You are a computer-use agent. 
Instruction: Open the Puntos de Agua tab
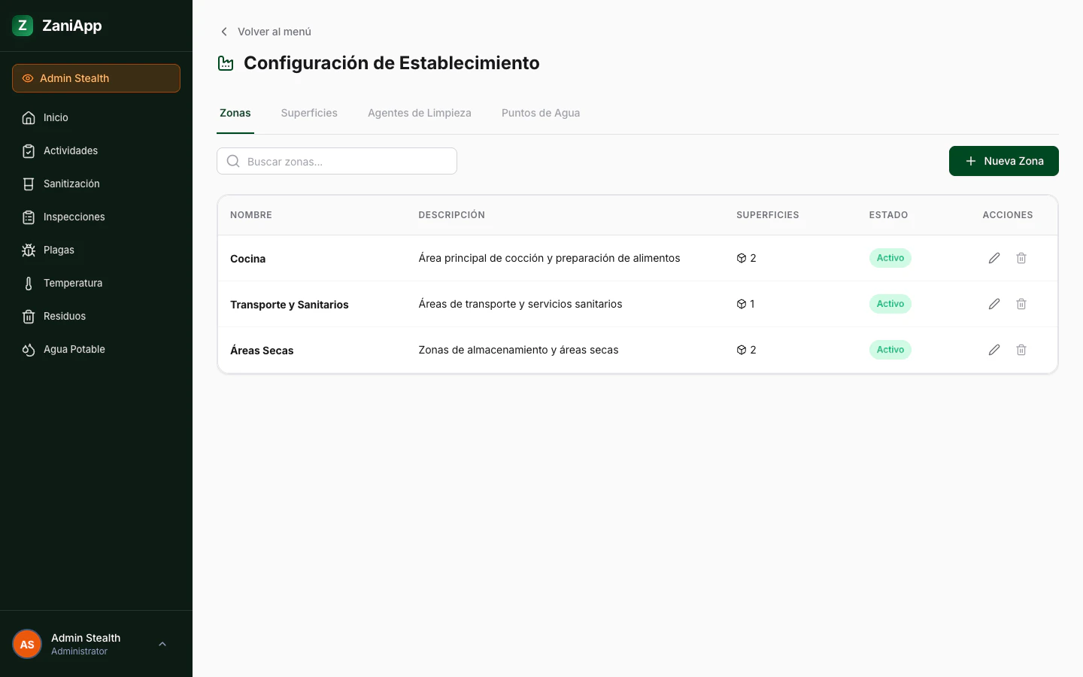coord(541,113)
